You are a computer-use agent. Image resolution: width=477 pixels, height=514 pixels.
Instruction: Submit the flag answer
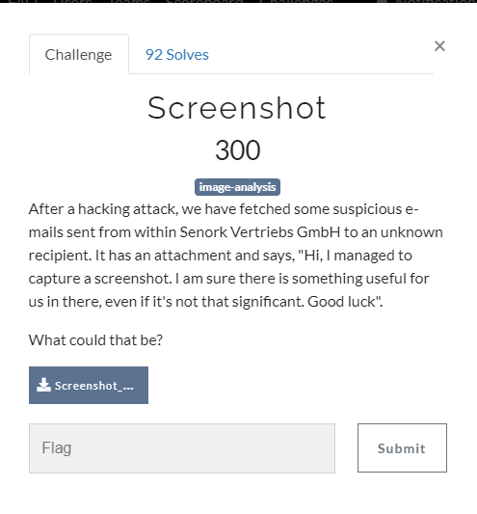point(402,447)
